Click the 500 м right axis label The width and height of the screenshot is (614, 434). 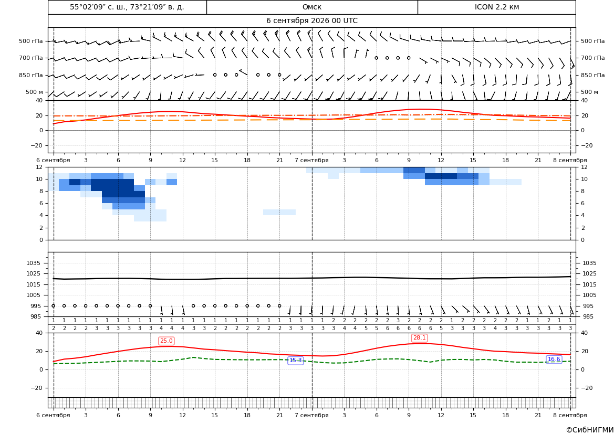point(589,92)
